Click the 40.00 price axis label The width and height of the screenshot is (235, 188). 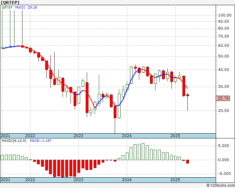[x=224, y=70]
